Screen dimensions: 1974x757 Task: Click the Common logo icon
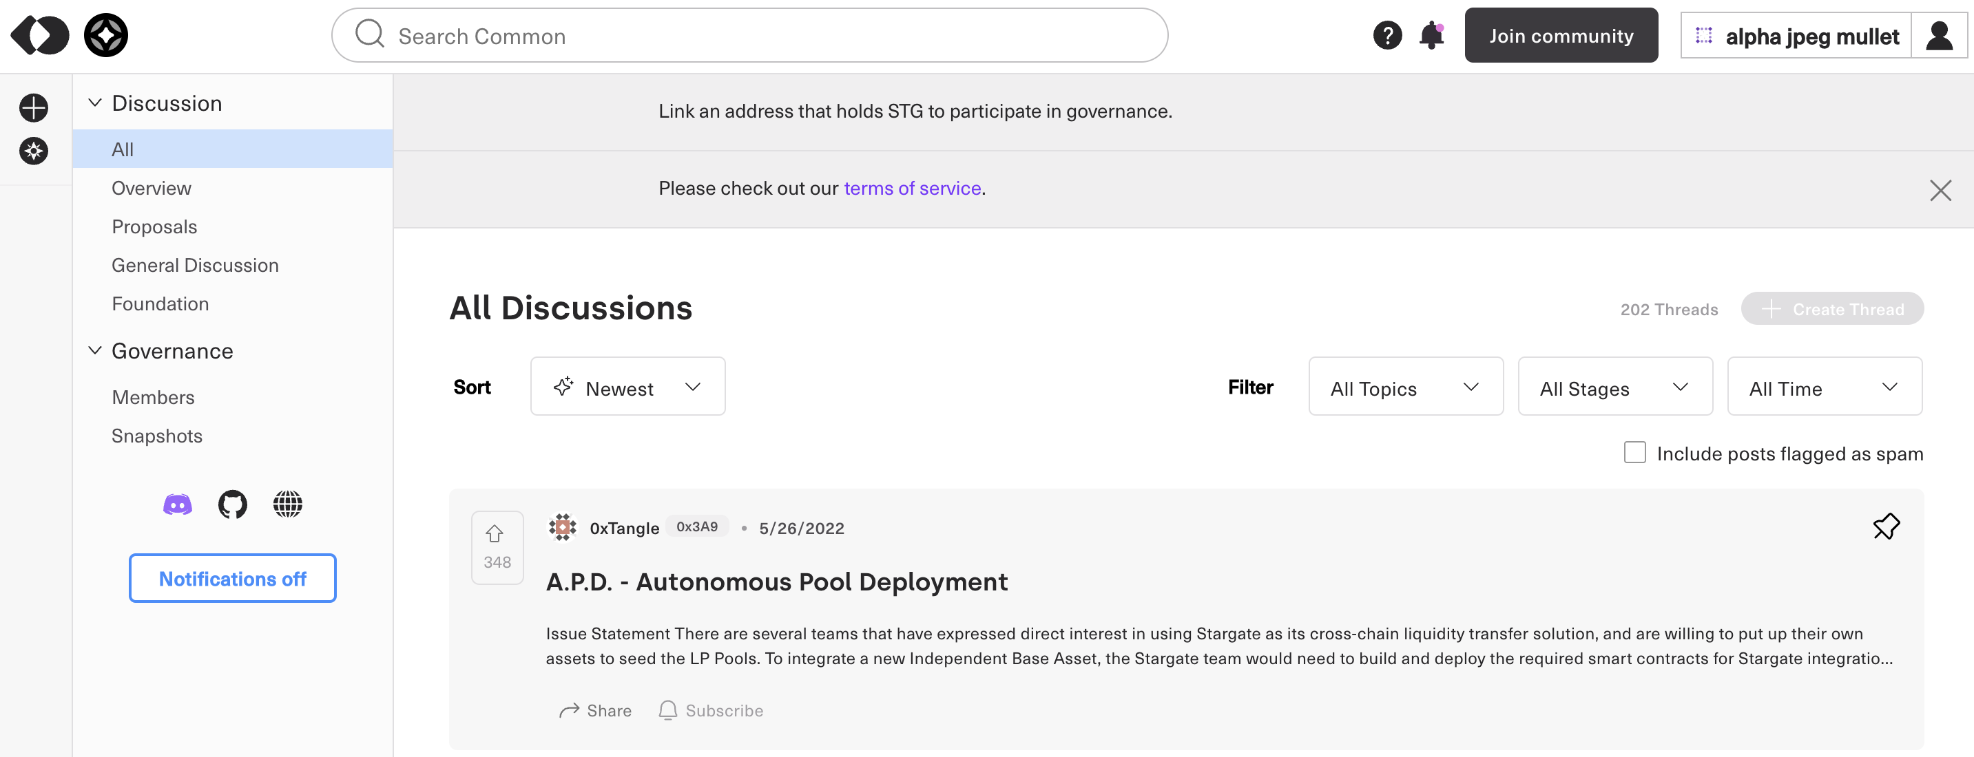(x=40, y=35)
